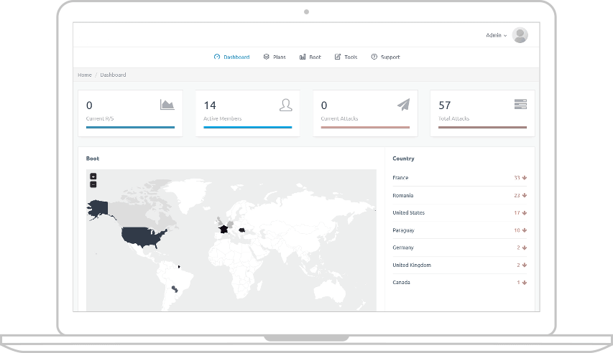Open the Boot navigation item

click(x=310, y=57)
